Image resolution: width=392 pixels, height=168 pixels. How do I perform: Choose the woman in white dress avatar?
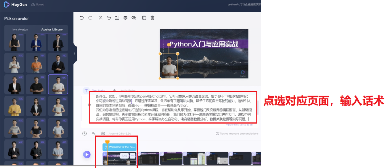click(x=15, y=63)
